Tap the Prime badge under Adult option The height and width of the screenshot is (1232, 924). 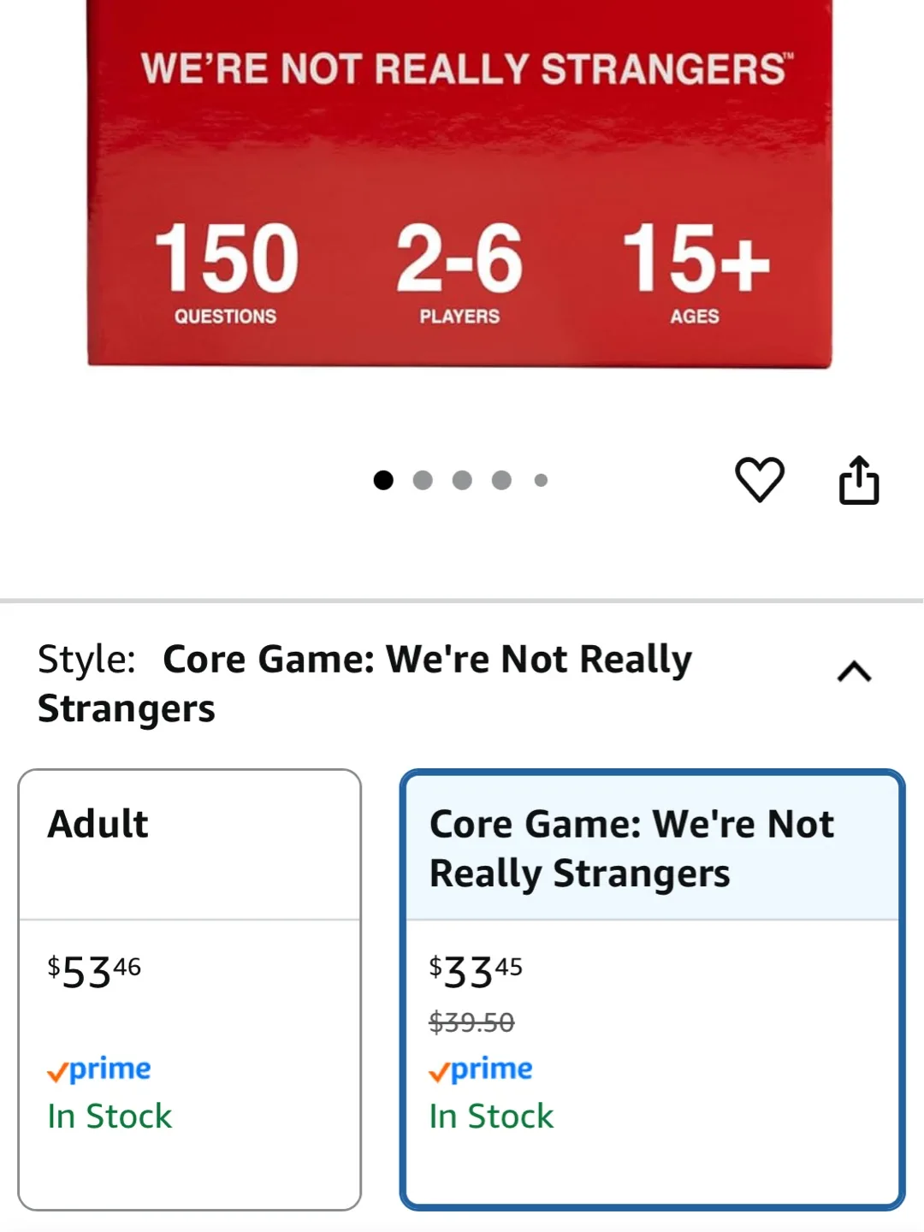tap(99, 1068)
